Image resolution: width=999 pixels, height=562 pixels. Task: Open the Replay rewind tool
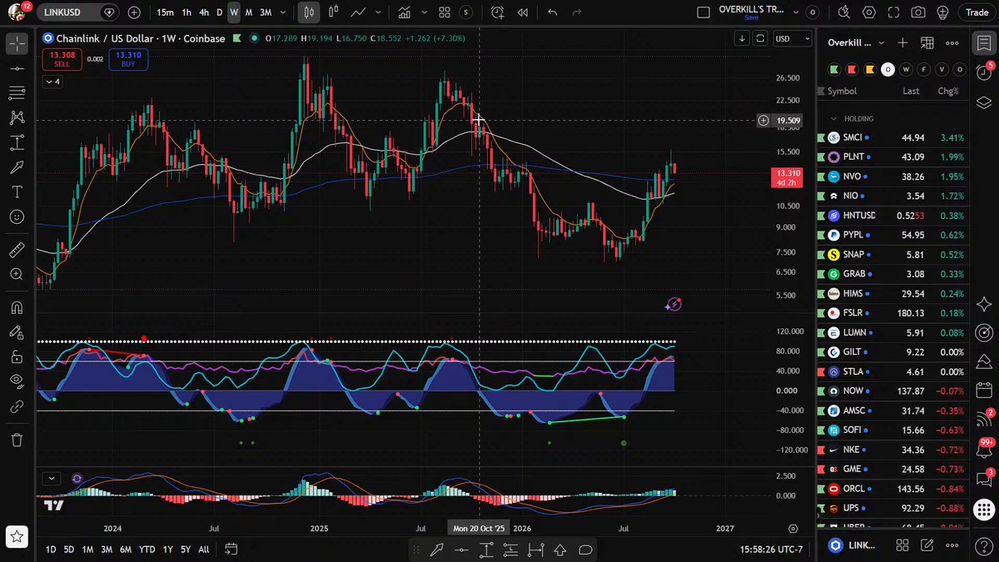pyautogui.click(x=523, y=12)
